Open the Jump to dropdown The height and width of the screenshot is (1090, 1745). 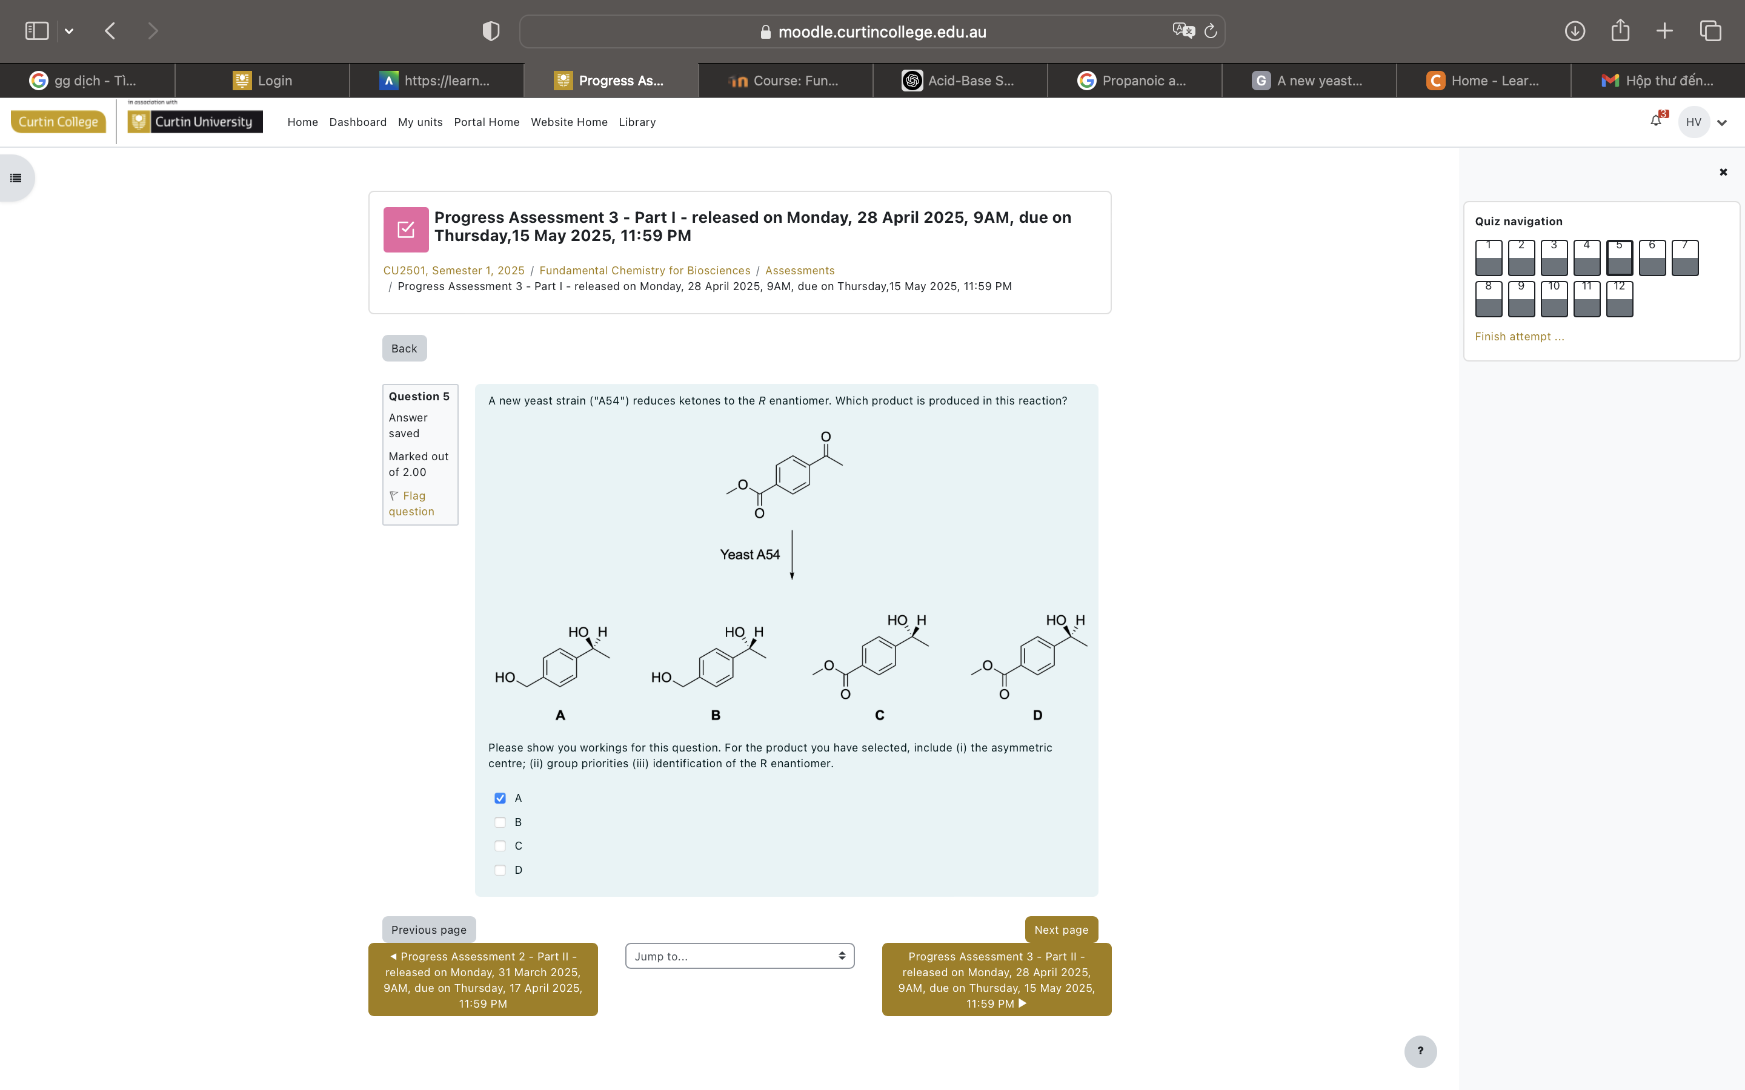tap(739, 955)
